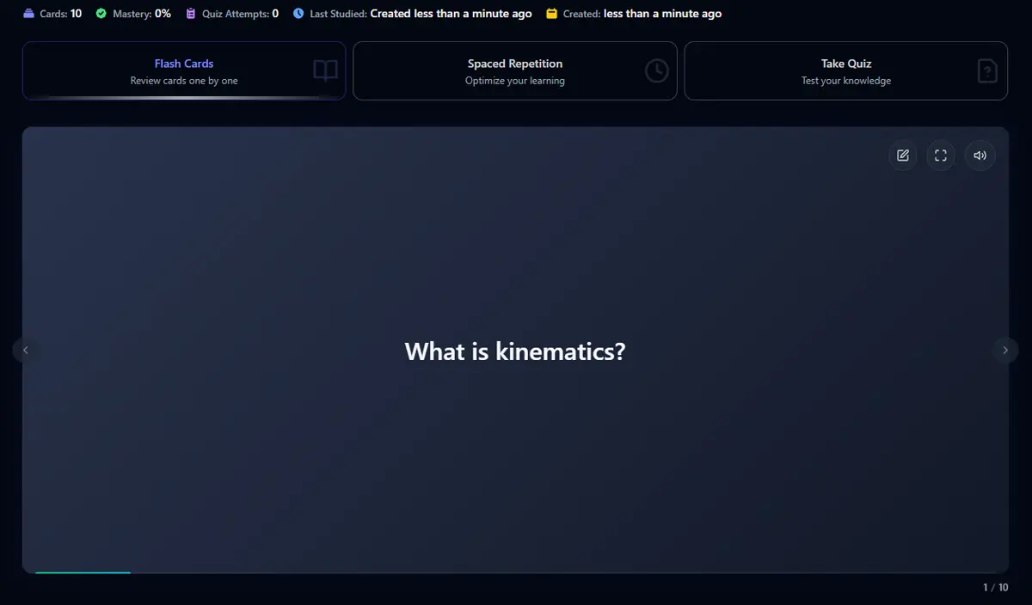This screenshot has height=605, width=1032.
Task: Click the '1 / 10' card counter
Action: 996,588
